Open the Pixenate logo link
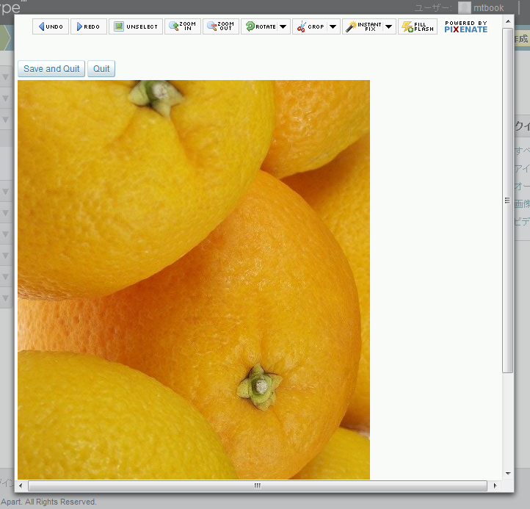Viewport: 530px width, 509px height. coord(466,26)
